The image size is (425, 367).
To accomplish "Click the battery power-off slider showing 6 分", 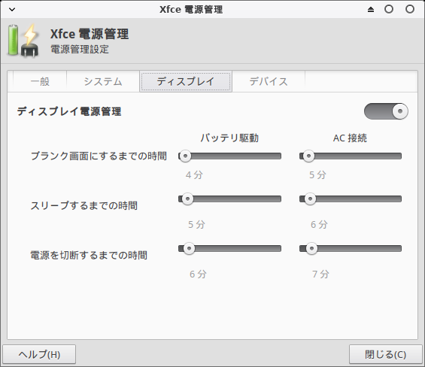I will tap(229, 248).
